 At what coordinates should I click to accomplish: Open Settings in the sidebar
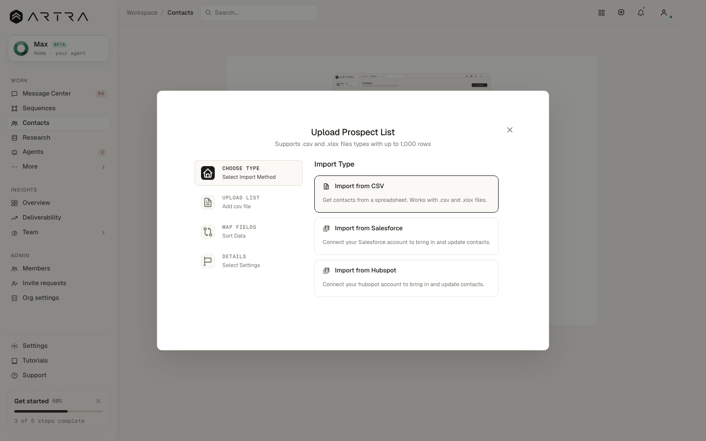coord(58,346)
